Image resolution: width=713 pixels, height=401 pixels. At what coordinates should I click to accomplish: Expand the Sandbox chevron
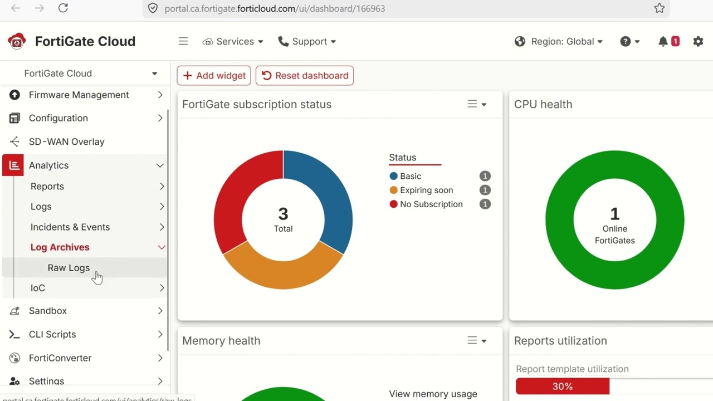click(160, 311)
